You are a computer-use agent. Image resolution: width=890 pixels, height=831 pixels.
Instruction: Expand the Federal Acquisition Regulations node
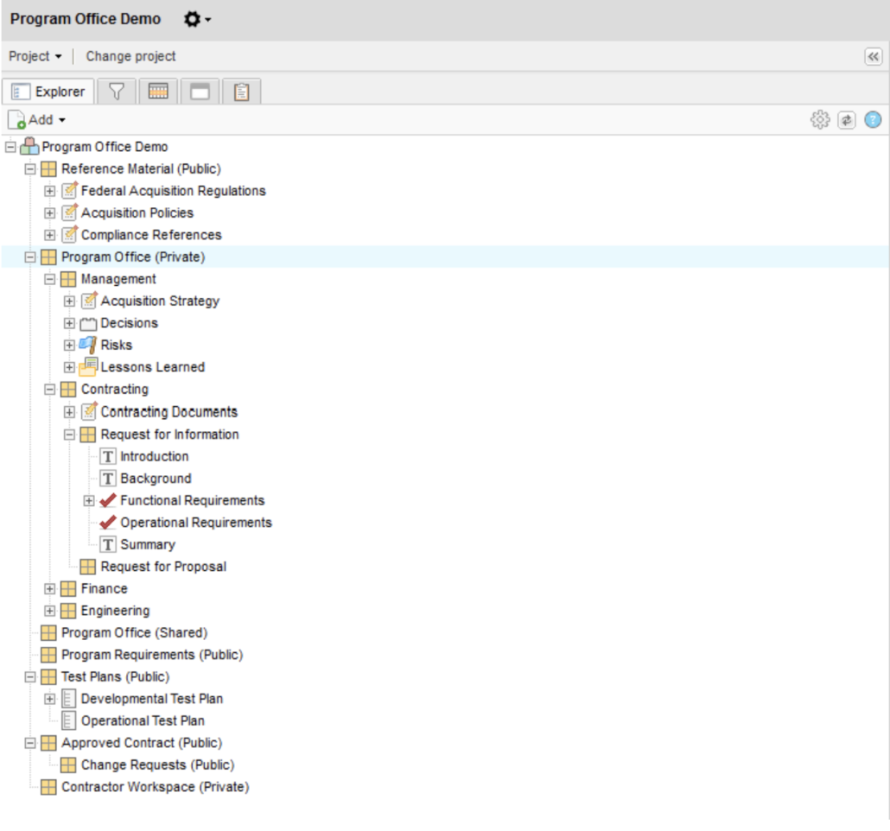click(x=49, y=191)
